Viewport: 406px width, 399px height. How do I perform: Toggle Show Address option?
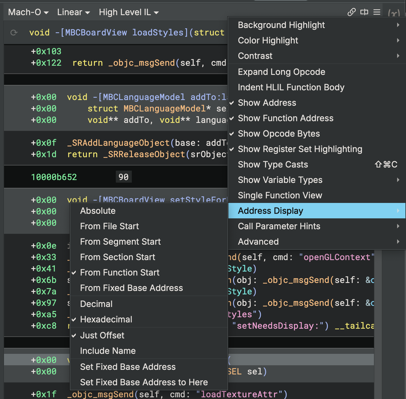tap(317, 103)
